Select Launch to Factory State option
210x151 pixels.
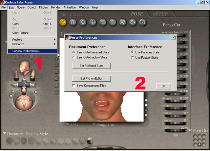[x=90, y=57]
